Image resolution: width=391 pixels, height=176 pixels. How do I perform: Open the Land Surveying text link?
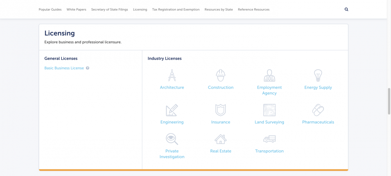tap(269, 122)
